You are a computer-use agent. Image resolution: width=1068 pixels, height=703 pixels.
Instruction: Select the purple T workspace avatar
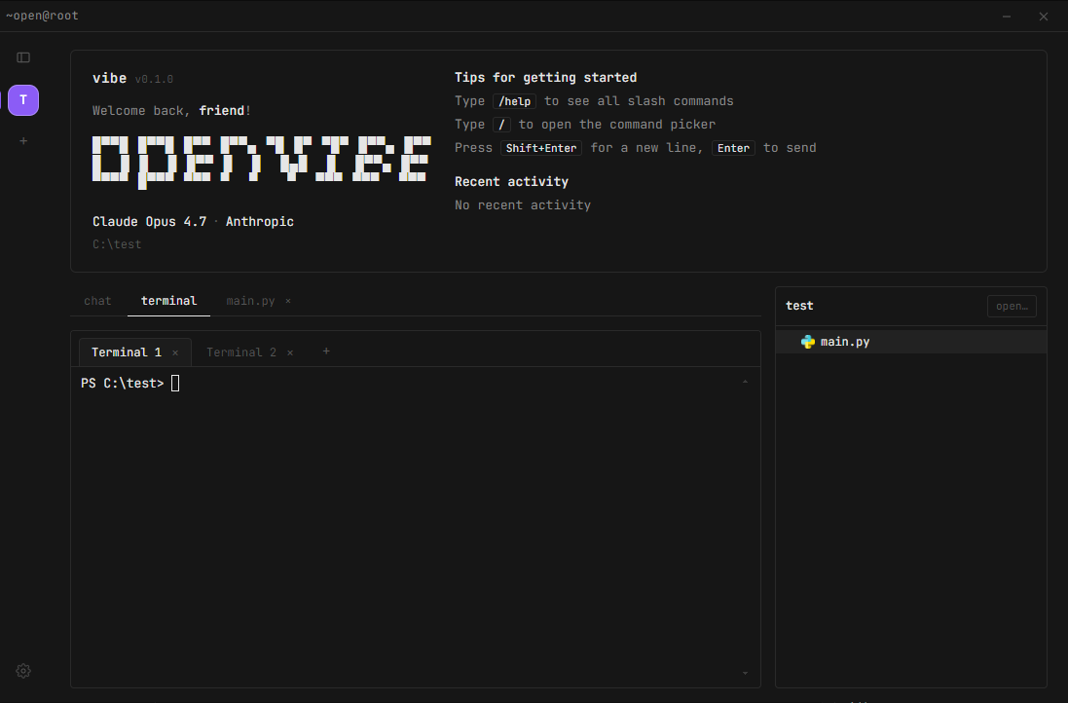click(23, 100)
